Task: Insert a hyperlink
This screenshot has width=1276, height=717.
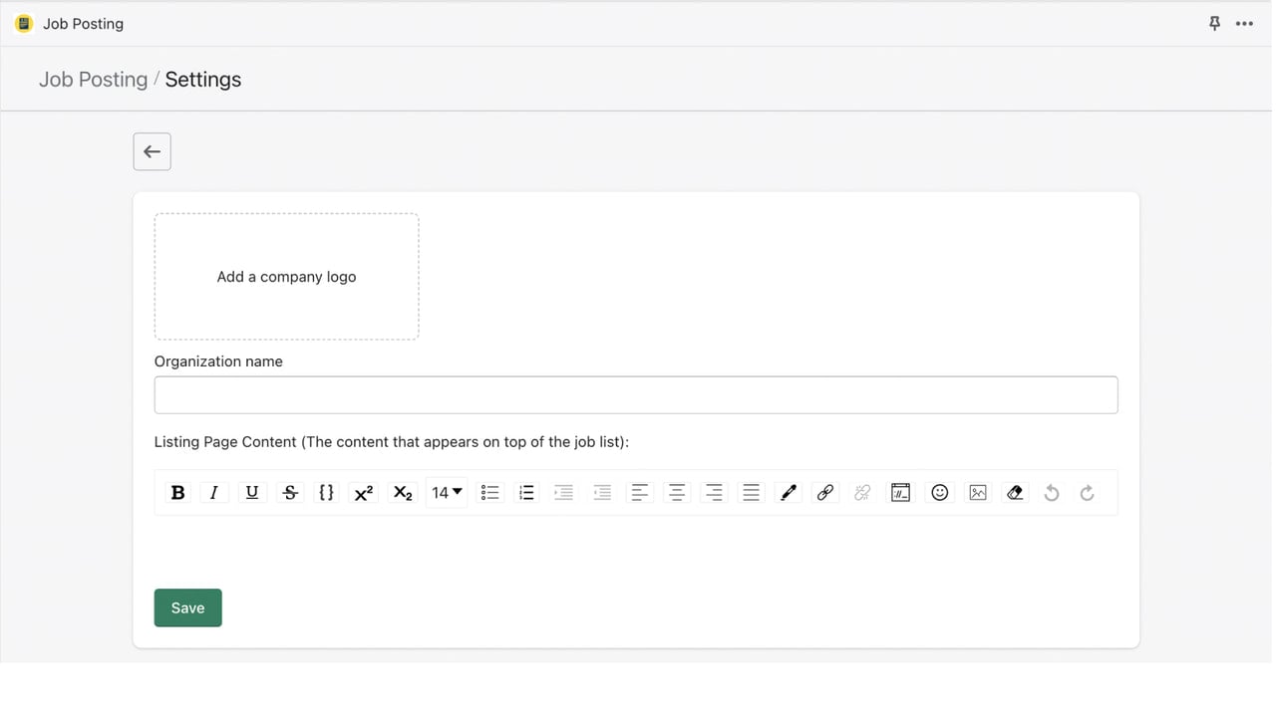Action: click(x=825, y=492)
